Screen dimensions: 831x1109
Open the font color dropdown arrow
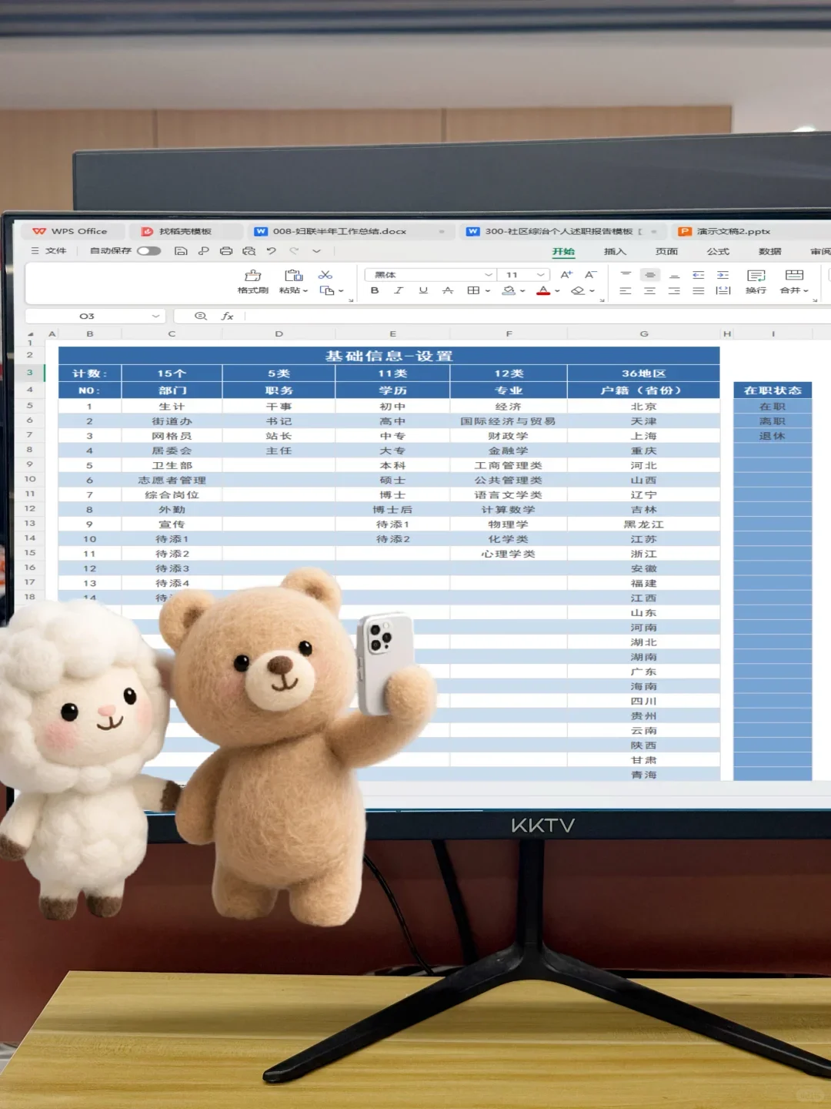point(557,291)
